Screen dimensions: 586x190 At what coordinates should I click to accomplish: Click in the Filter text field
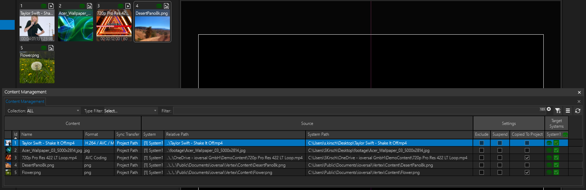356,111
